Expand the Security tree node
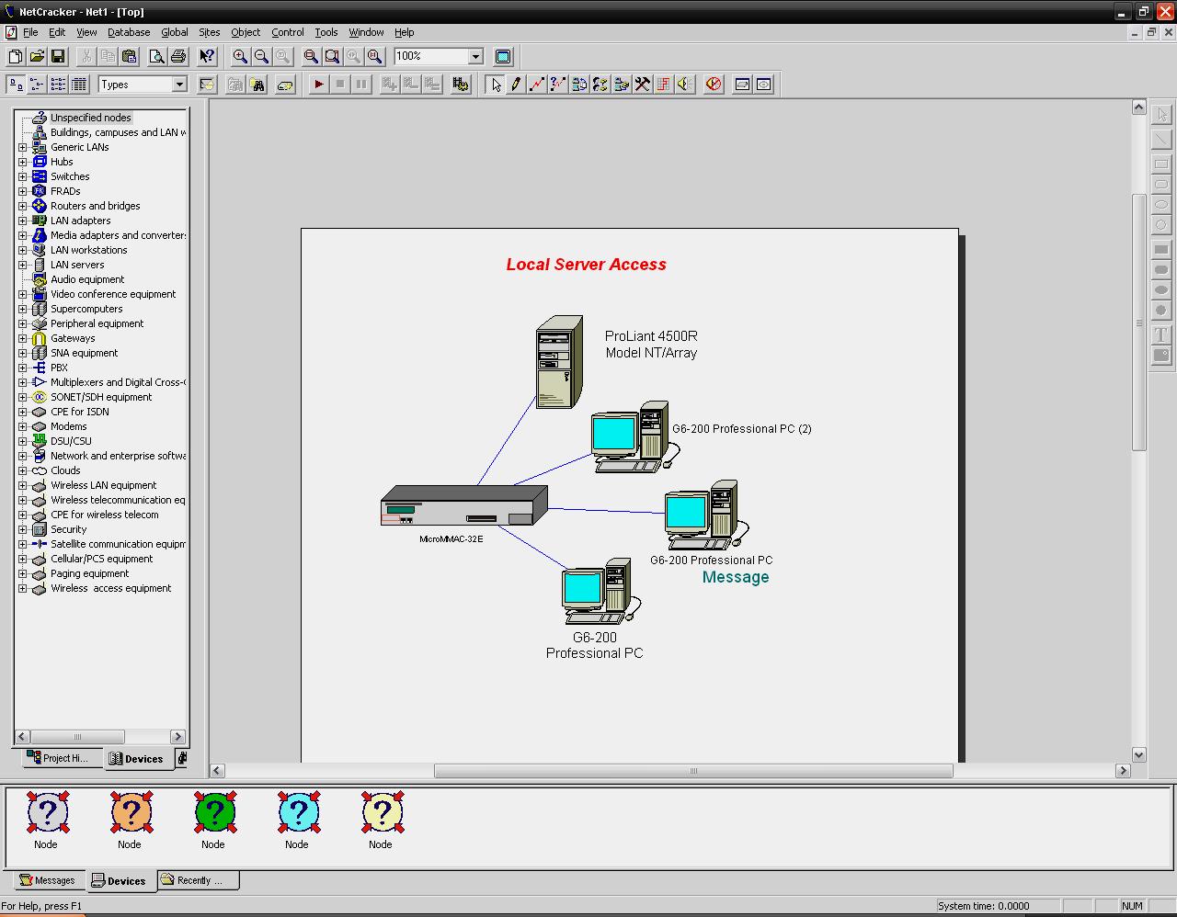 coord(23,529)
